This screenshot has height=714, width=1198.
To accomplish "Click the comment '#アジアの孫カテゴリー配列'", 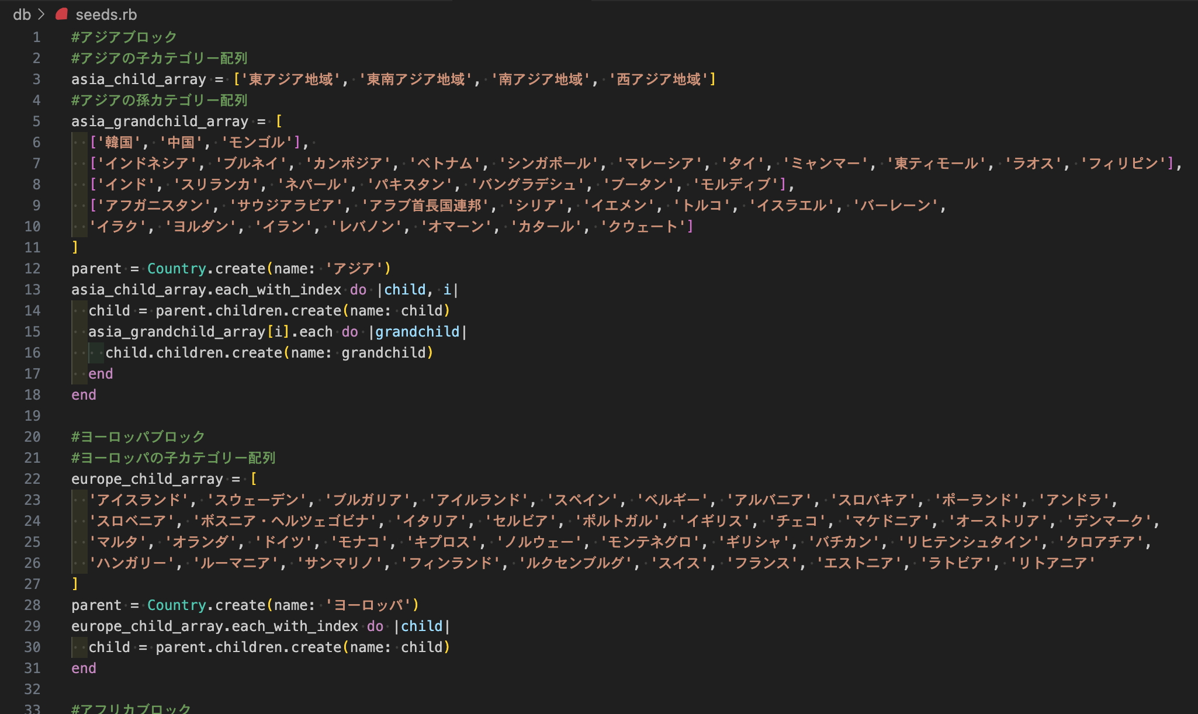I will 160,100.
